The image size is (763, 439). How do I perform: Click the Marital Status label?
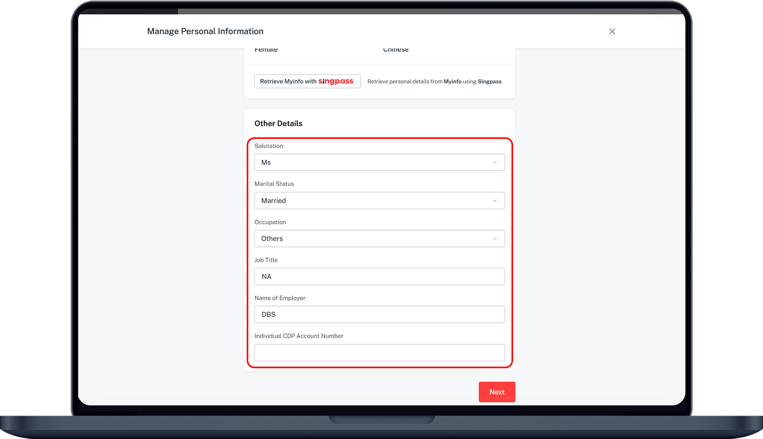pos(274,184)
